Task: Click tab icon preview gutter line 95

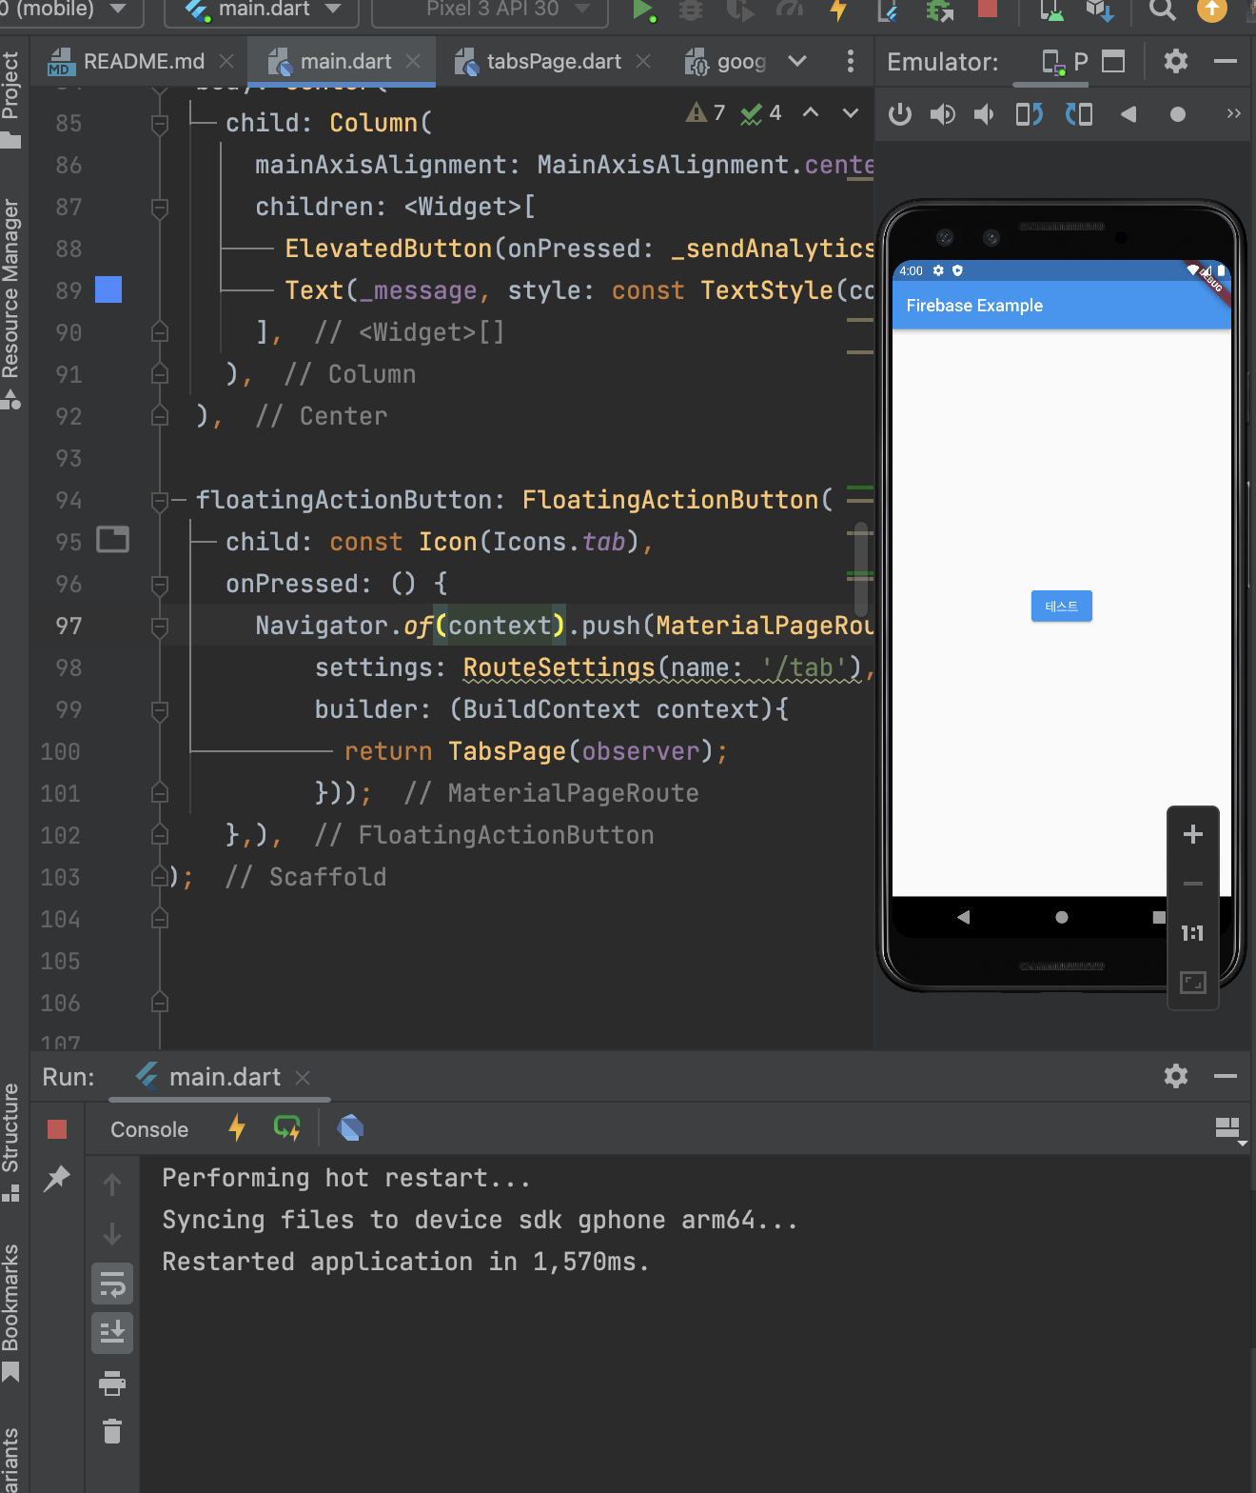Action: (113, 540)
